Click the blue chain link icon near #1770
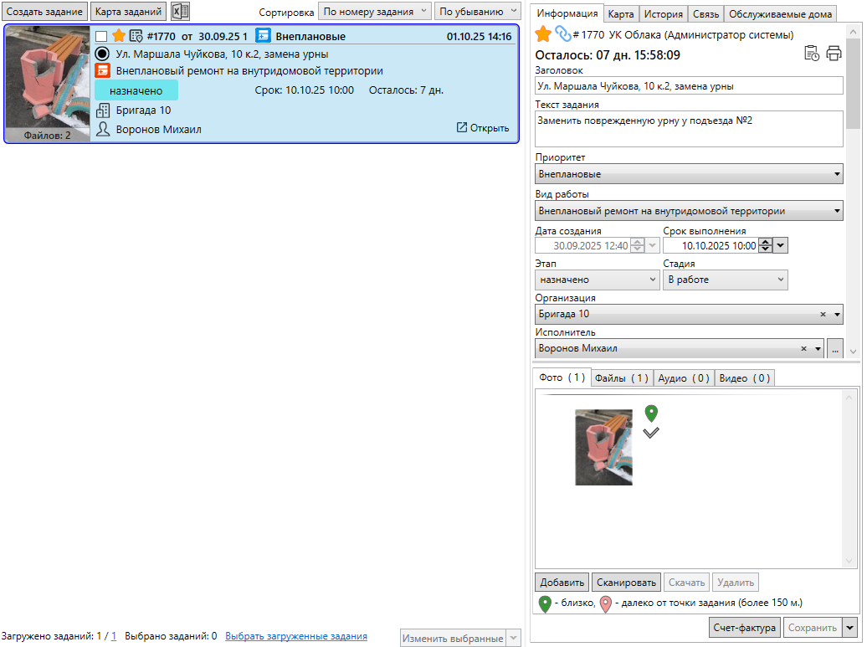The height and width of the screenshot is (647, 867). click(x=563, y=34)
